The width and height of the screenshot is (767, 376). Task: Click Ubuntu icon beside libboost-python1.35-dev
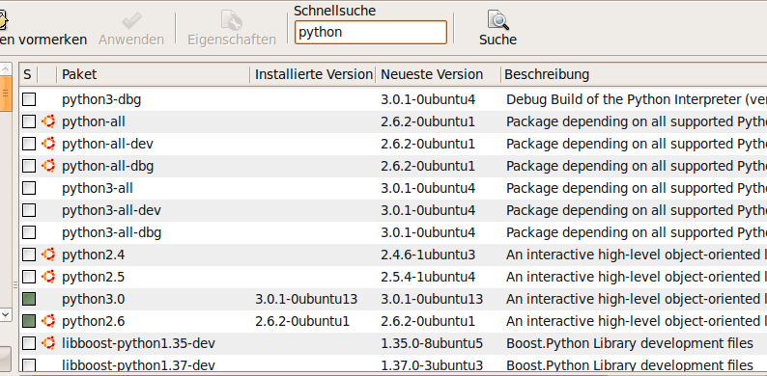click(48, 343)
